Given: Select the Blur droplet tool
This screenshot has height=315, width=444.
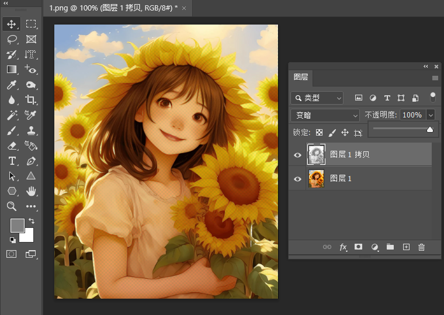Looking at the screenshot, I should pos(11,100).
